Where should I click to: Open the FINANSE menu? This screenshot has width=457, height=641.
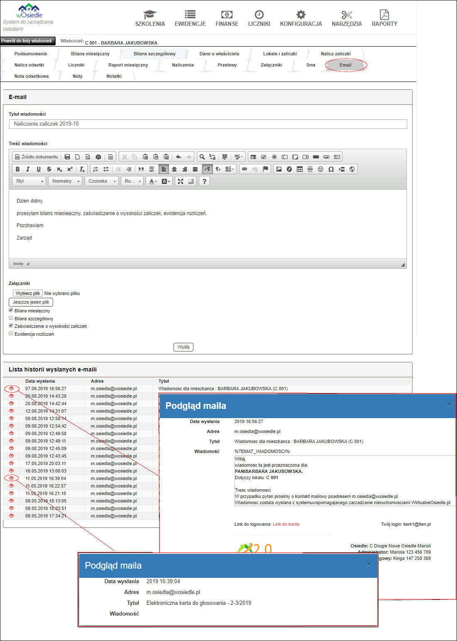[x=227, y=19]
